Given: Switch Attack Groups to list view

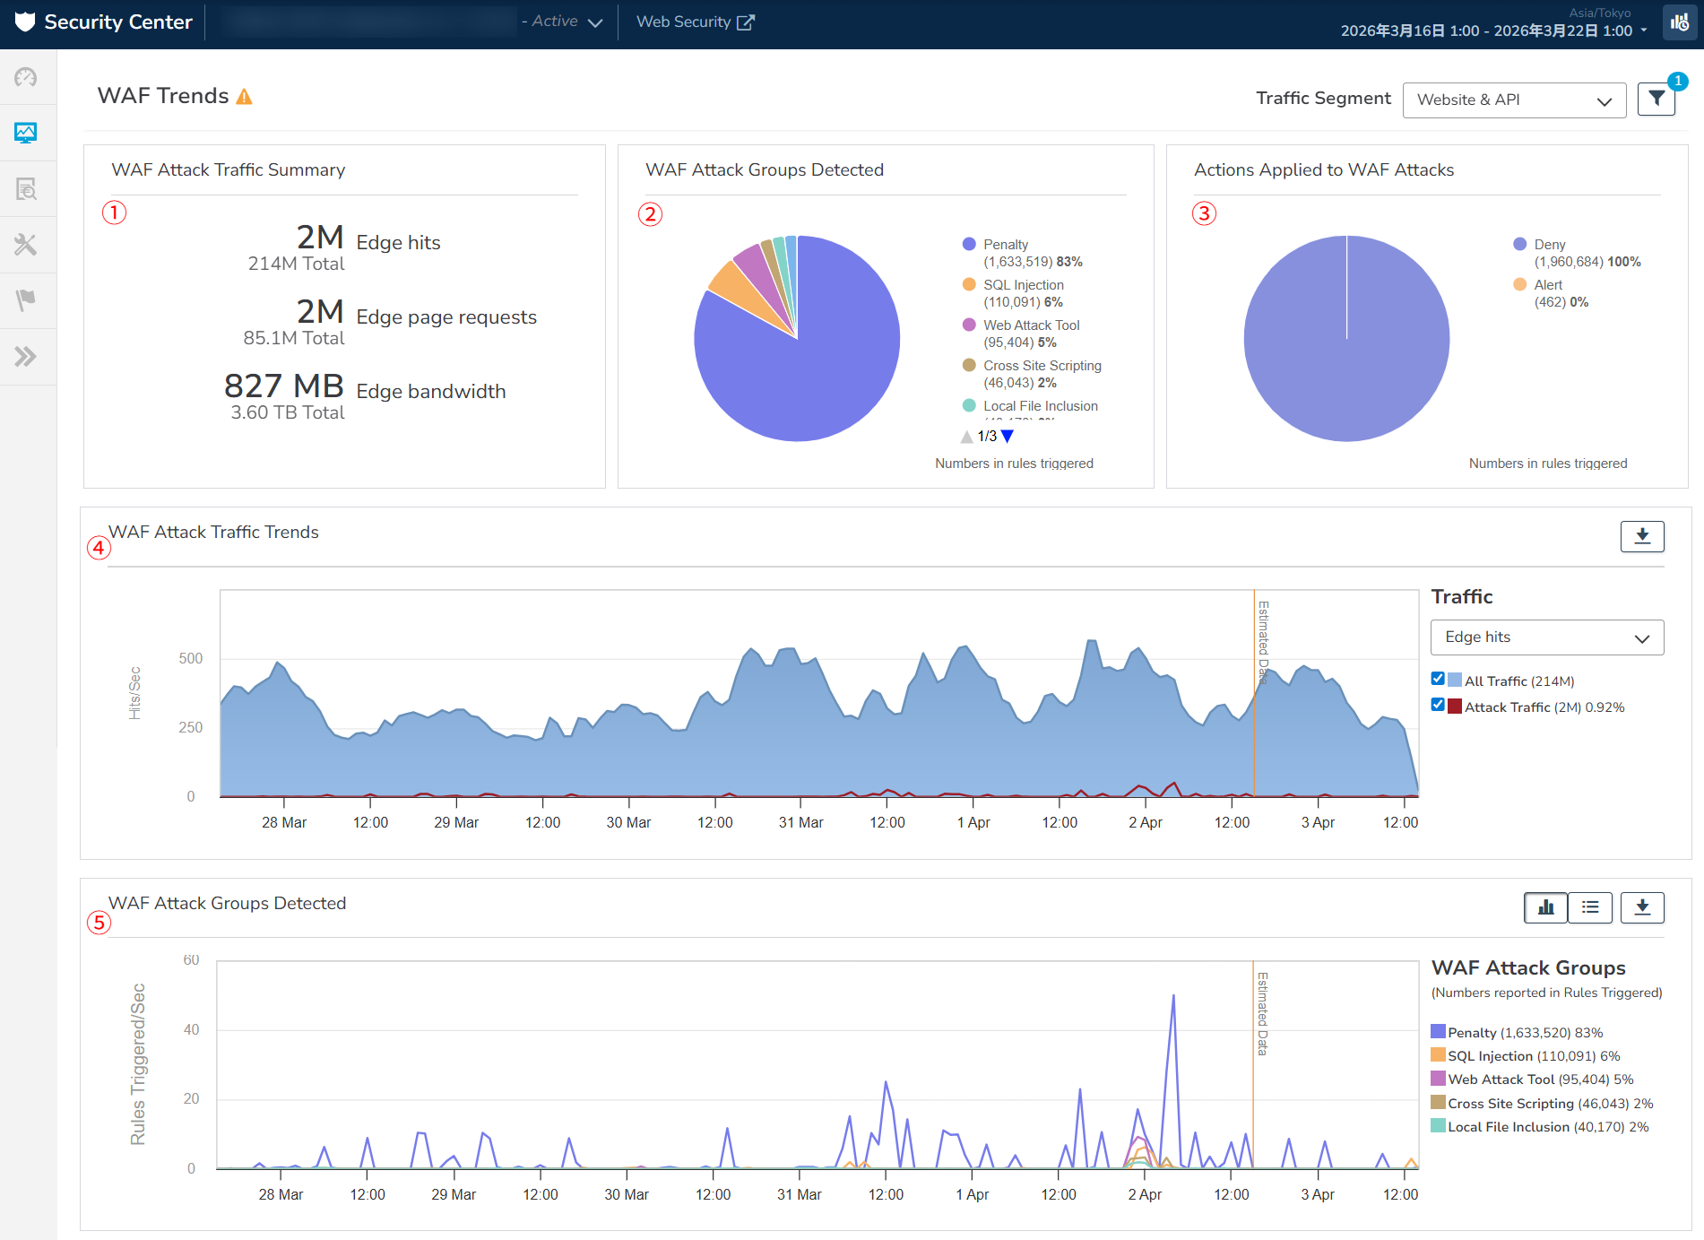Looking at the screenshot, I should click(x=1590, y=907).
